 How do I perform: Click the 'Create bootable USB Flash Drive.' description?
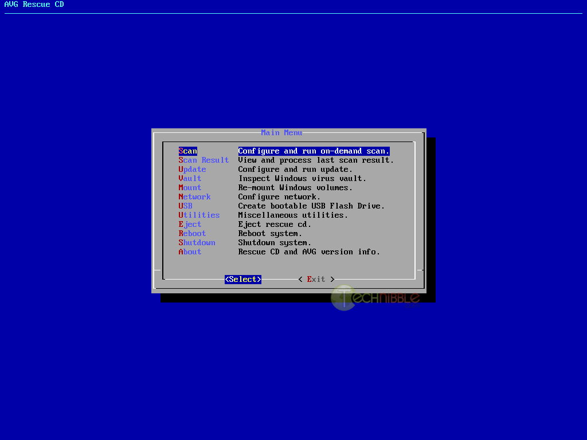311,206
